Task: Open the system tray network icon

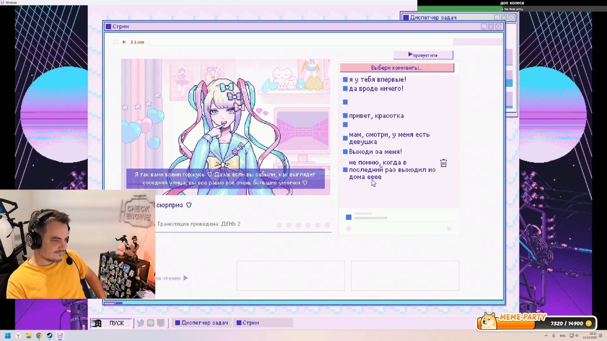Action: [572, 336]
